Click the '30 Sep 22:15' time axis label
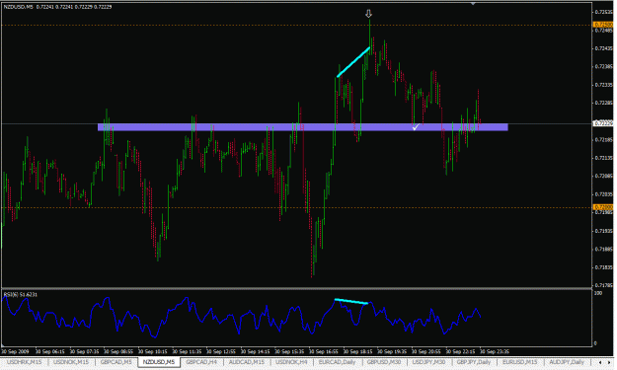Viewport: 617px width, 370px height. pyautogui.click(x=460, y=352)
